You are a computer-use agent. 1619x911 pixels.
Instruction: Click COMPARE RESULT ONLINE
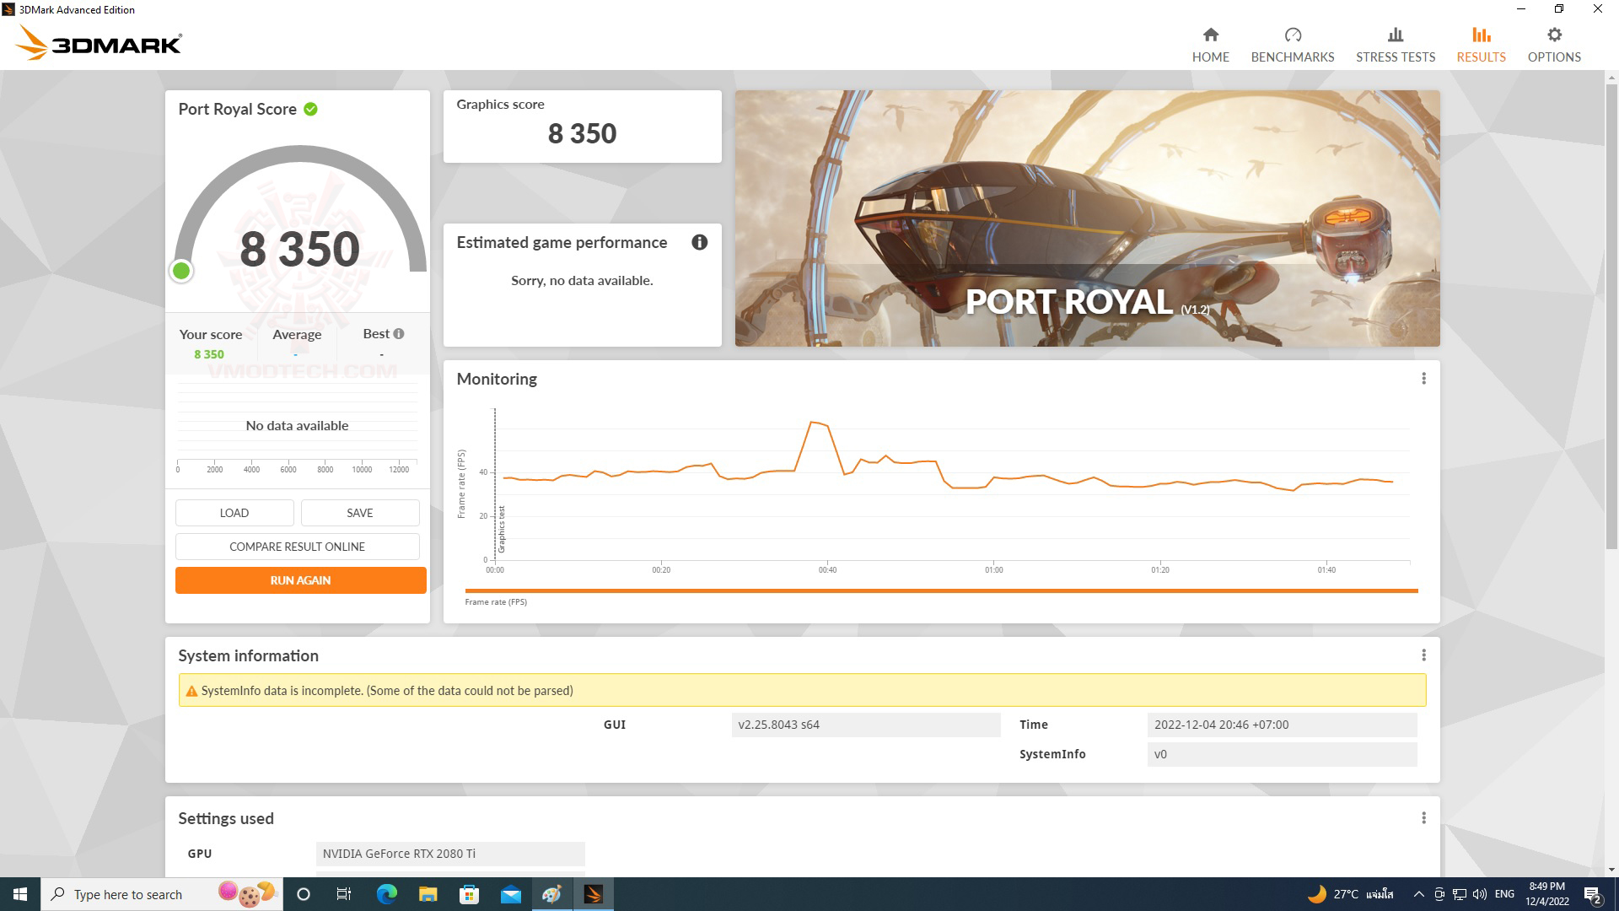[297, 546]
